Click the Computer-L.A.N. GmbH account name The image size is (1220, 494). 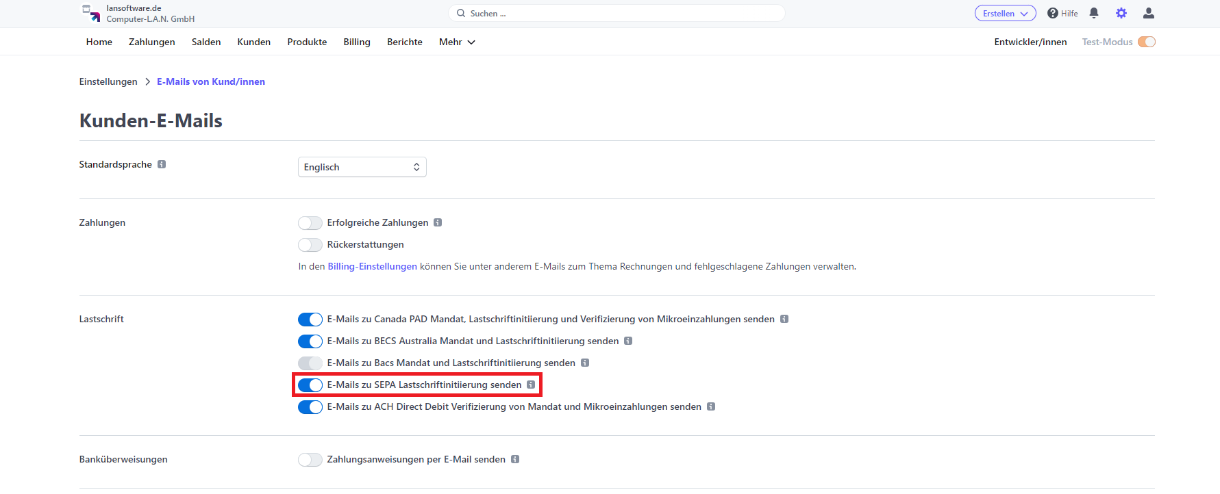click(x=151, y=18)
